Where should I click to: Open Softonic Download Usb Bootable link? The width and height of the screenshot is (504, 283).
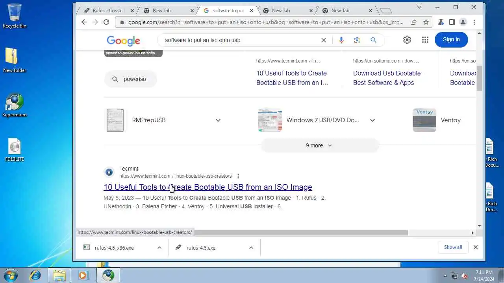(389, 78)
